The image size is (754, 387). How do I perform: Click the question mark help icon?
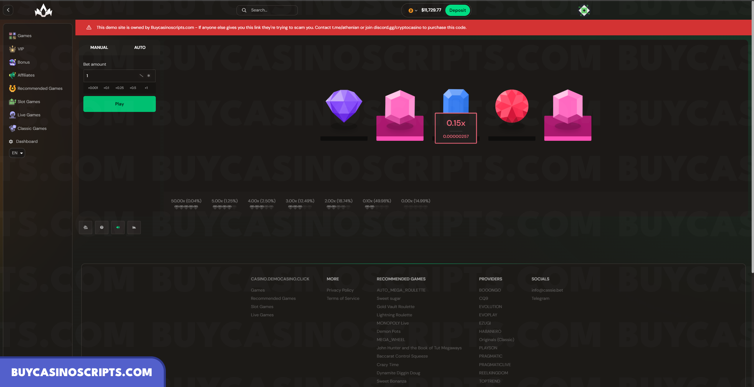(102, 227)
